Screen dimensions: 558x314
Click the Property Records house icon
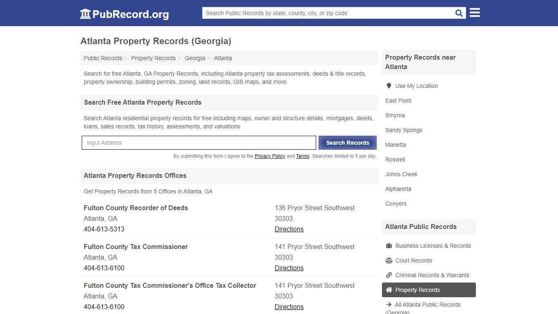389,290
